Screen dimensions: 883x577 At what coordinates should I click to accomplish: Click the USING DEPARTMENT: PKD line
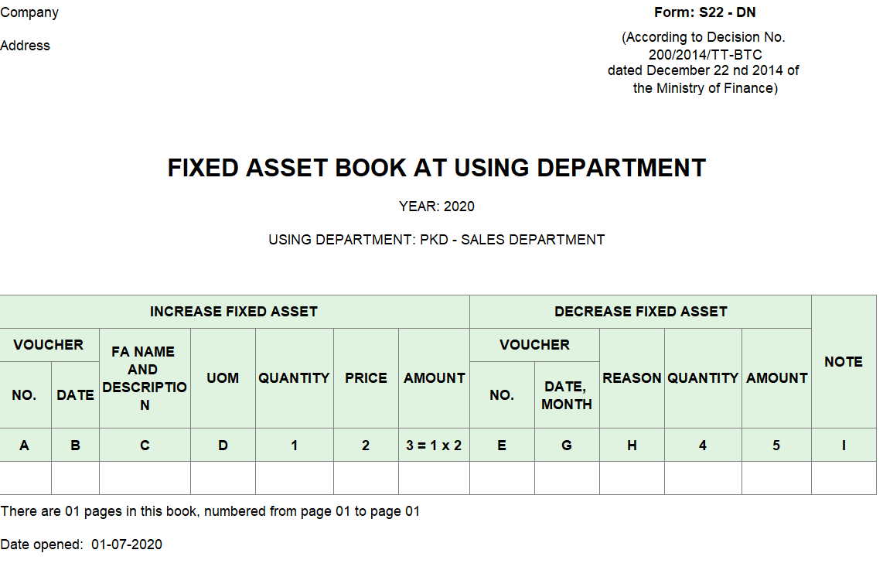click(437, 240)
